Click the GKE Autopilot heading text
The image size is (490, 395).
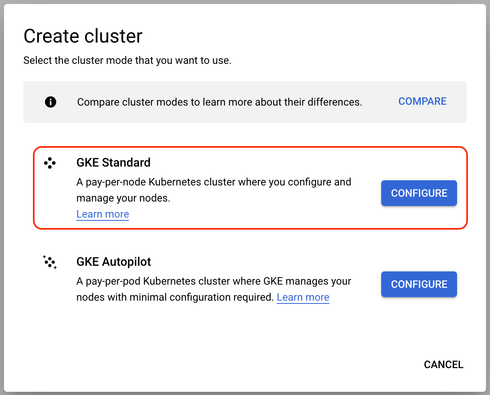tap(114, 262)
